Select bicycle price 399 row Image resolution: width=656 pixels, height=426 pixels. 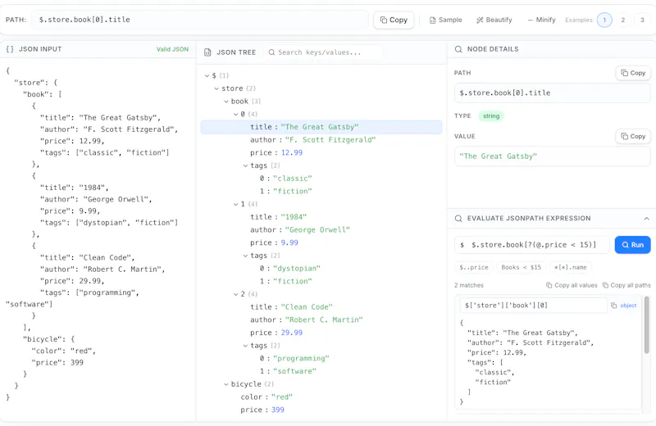point(321,410)
